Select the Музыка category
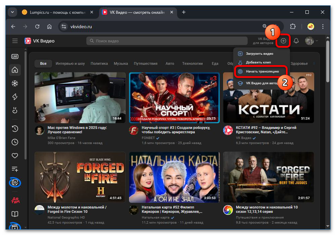This screenshot has width=336, height=235. (121, 63)
